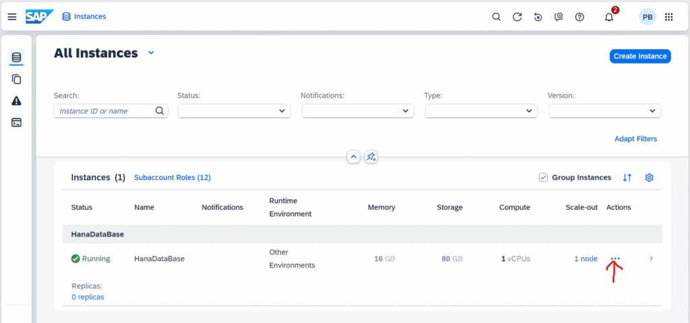The width and height of the screenshot is (690, 323).
Task: Open the Status filter dropdown
Action: [x=234, y=111]
